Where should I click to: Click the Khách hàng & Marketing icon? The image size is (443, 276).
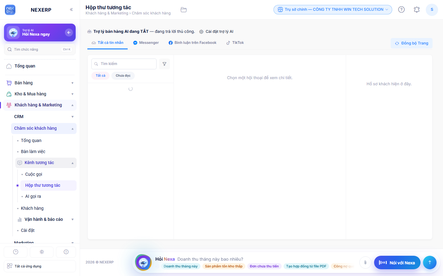(9, 105)
